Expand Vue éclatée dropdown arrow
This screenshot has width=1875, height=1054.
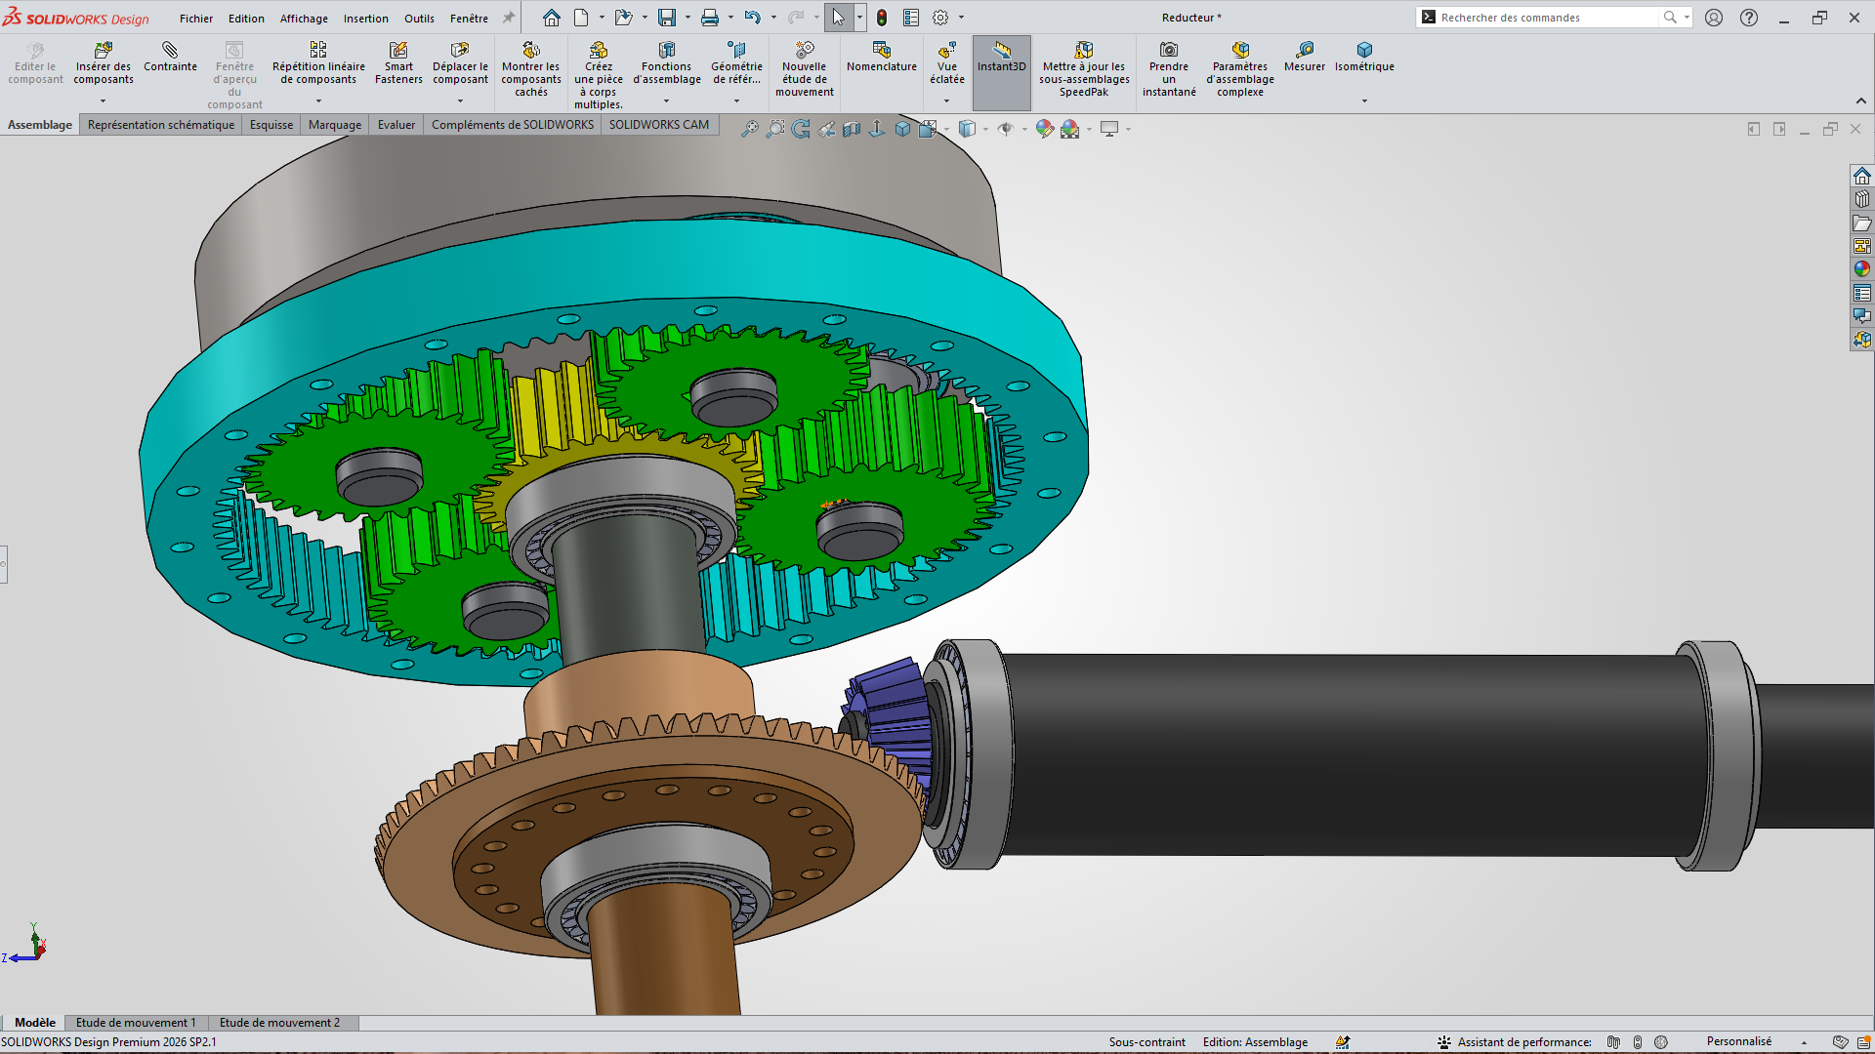click(946, 101)
